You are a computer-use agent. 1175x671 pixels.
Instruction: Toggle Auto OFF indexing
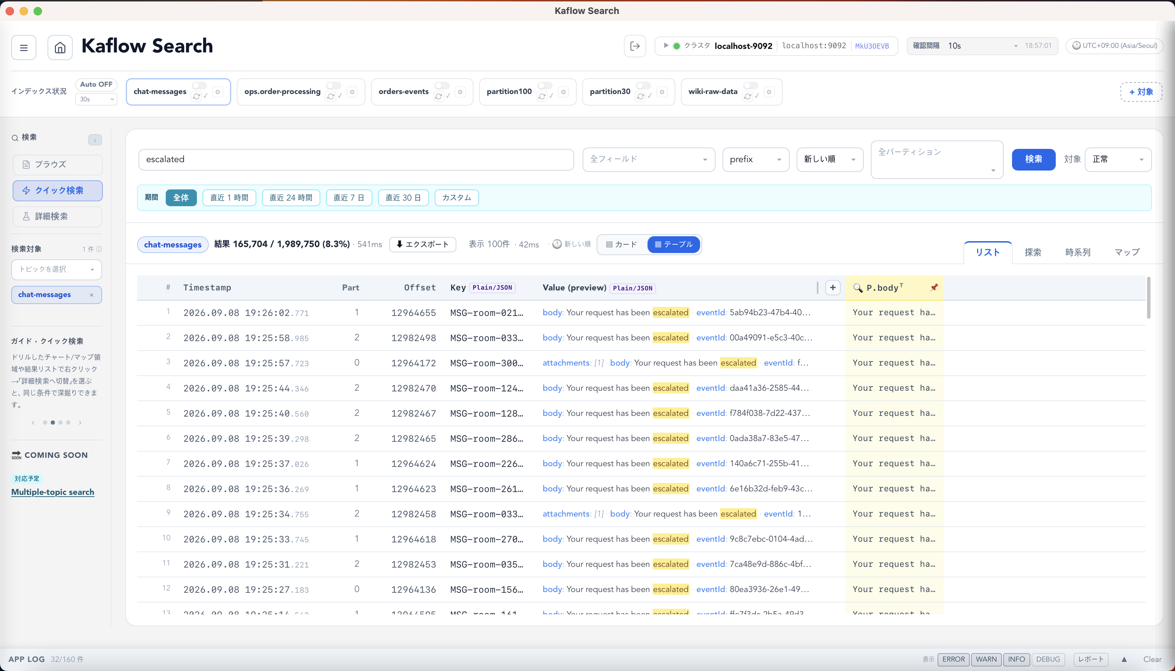tap(96, 84)
